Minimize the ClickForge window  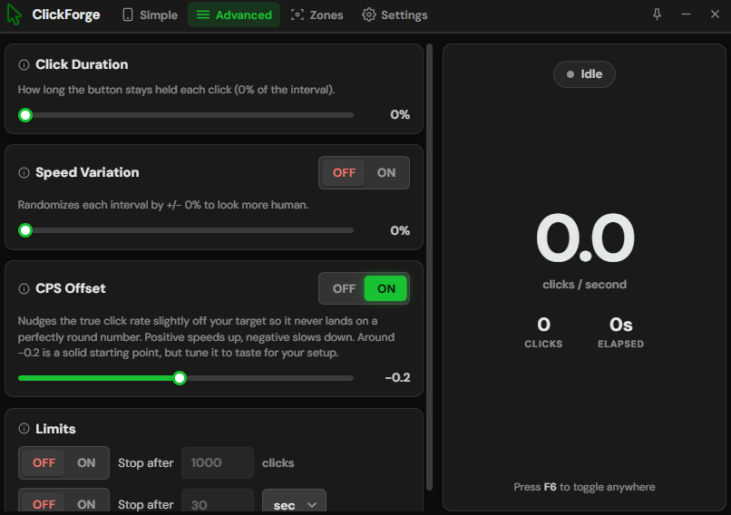click(x=686, y=15)
